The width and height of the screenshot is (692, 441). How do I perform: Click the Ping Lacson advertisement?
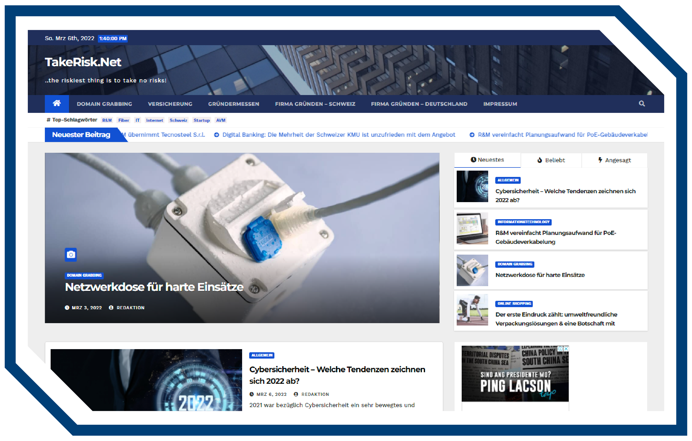[x=515, y=374]
